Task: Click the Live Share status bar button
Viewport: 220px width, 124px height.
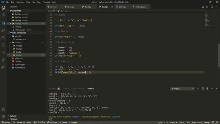Action: [52, 122]
